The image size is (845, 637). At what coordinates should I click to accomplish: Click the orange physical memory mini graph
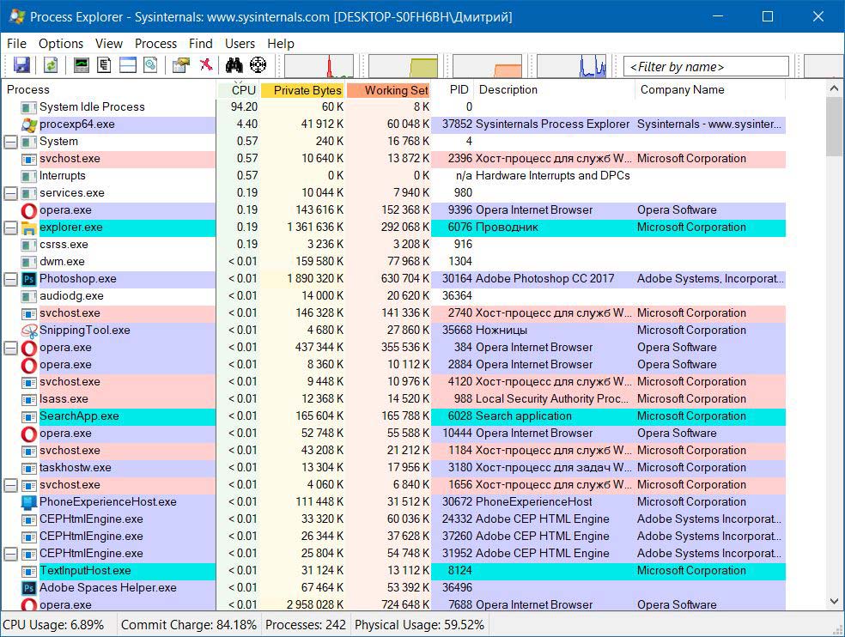[x=487, y=66]
